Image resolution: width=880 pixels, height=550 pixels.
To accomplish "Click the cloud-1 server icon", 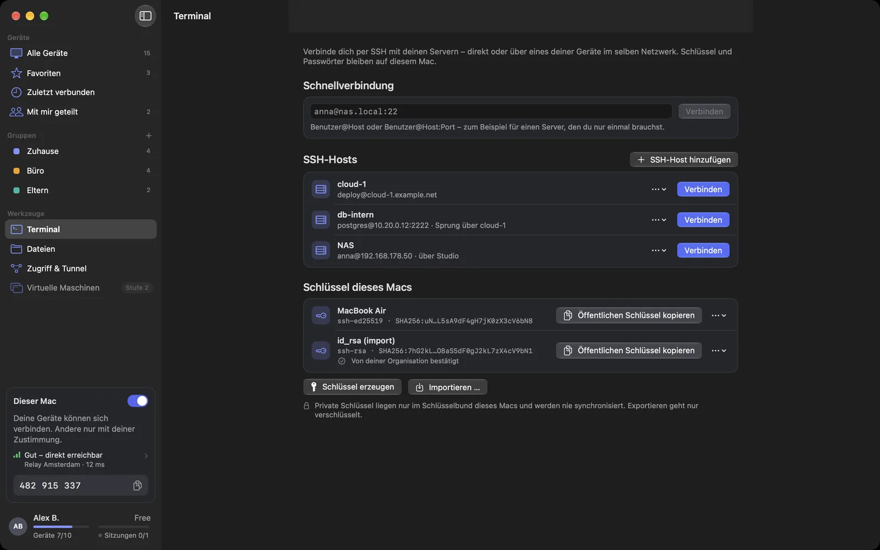I will [321, 189].
